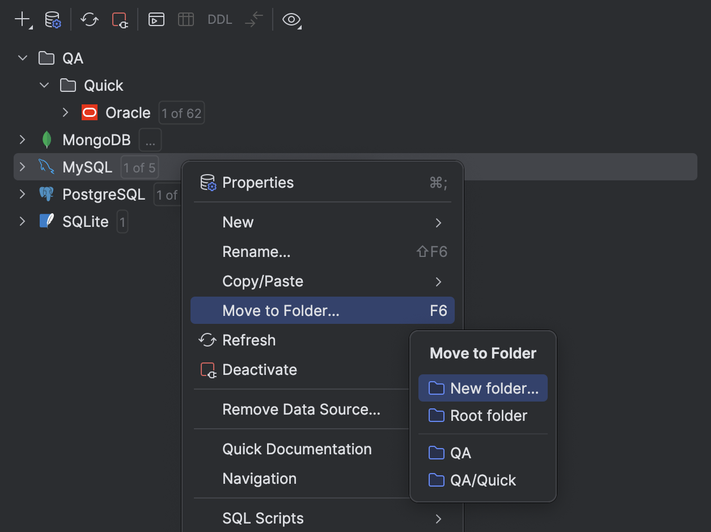Open the SQL Scripts submenu
711x532 pixels.
[262, 518]
